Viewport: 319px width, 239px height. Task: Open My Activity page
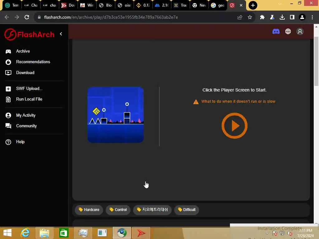26,115
